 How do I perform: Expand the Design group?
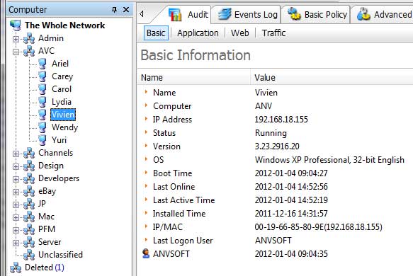pyautogui.click(x=16, y=166)
